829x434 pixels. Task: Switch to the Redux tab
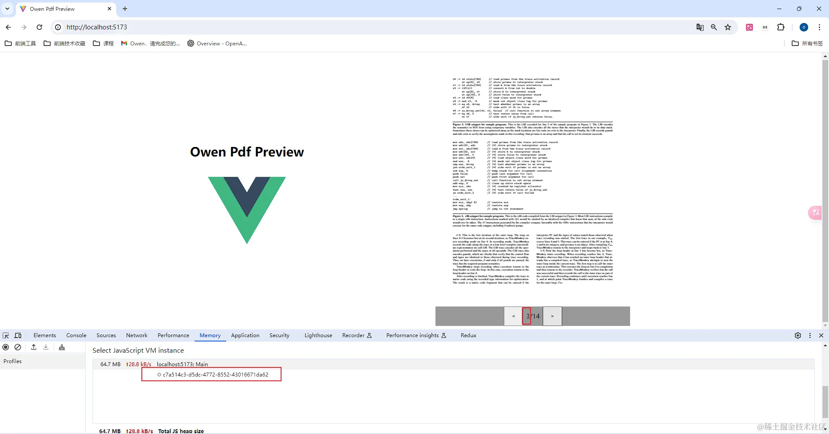pyautogui.click(x=468, y=335)
